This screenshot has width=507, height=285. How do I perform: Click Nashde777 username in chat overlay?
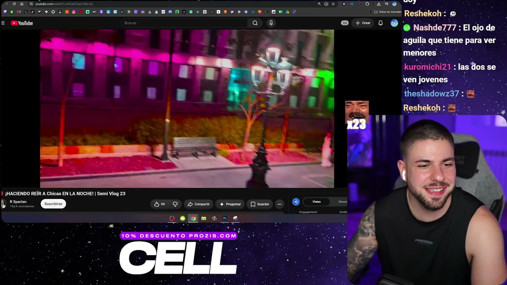[x=435, y=28]
